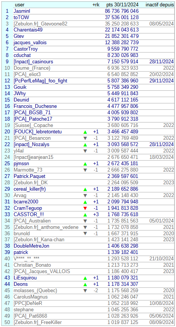Viewport: 176px width, 327px height.
Task: Click green up arrow beside [inpact]_Nozalys
Action: point(85,145)
